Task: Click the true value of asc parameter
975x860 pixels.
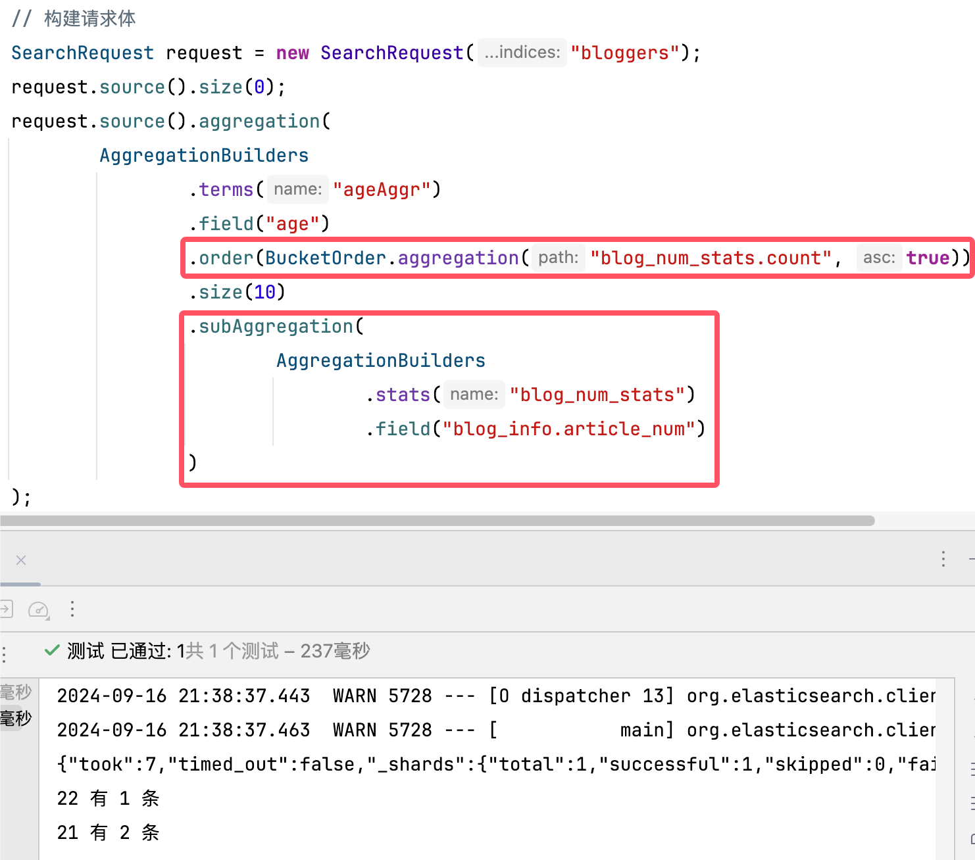Action: coord(928,258)
